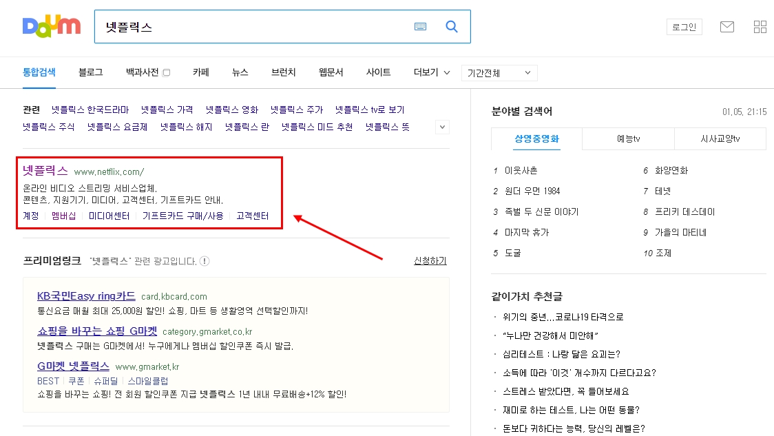Screen dimensions: 774x436
Task: Open the mail envelope icon
Action: point(727,27)
